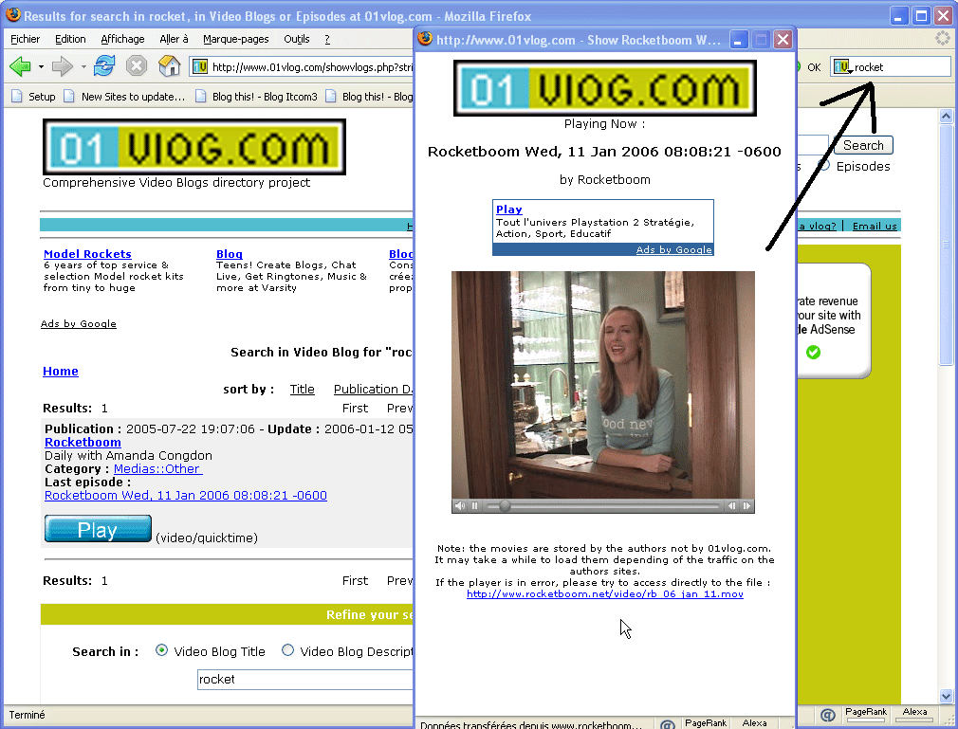This screenshot has height=729, width=958.
Task: Open the Fichier menu
Action: (x=25, y=39)
